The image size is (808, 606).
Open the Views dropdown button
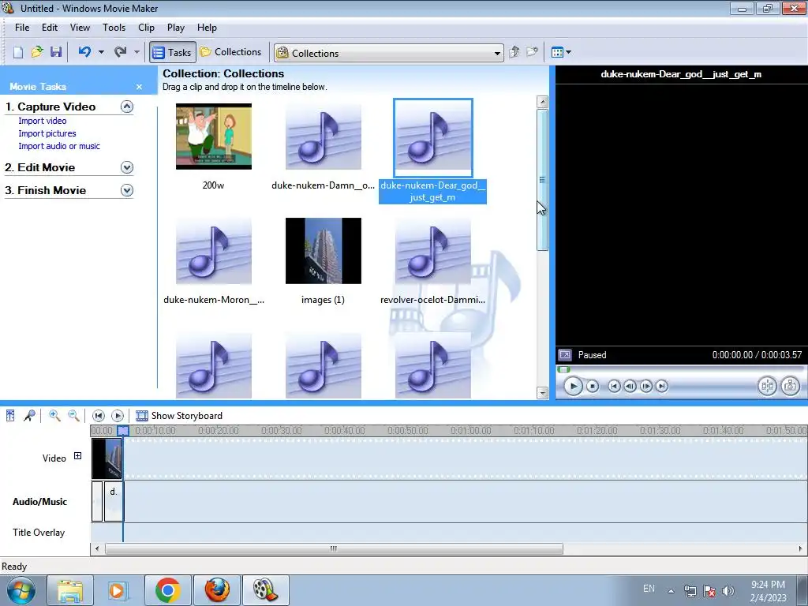click(561, 52)
